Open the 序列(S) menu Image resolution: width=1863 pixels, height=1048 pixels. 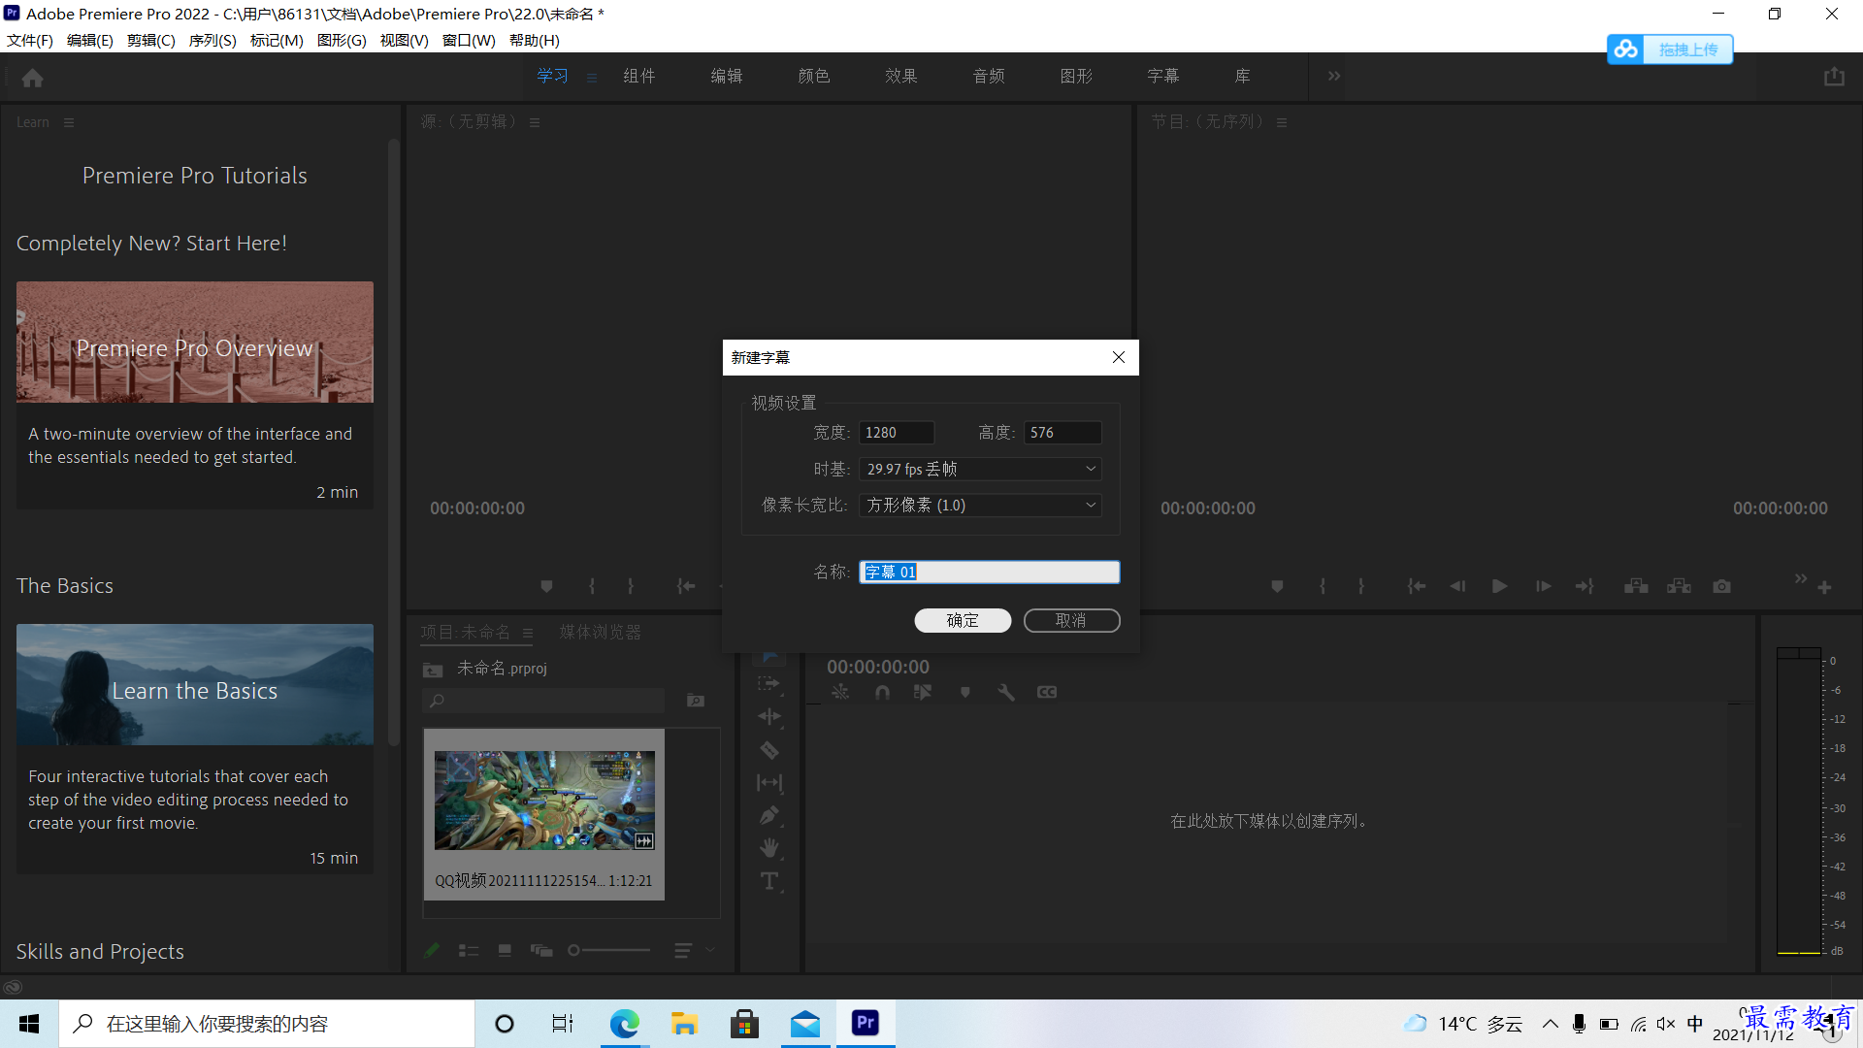[x=212, y=40]
